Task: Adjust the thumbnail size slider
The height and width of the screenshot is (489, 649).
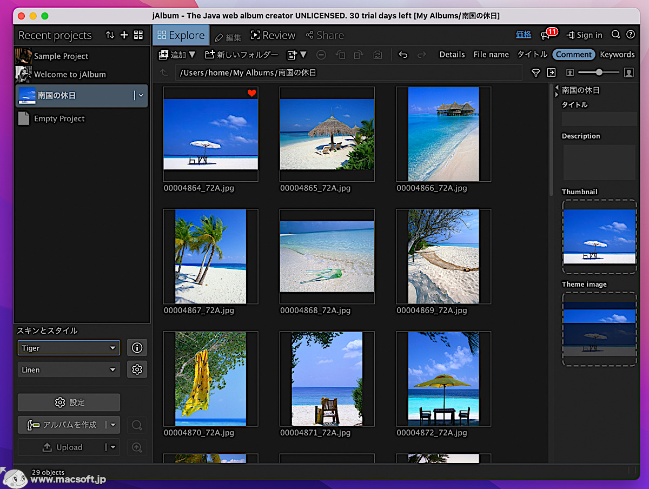Action: point(599,72)
